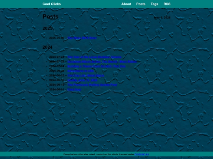The width and height of the screenshot is (213, 159).
Task: Click the '2024' year heading
Action: (x=47, y=47)
